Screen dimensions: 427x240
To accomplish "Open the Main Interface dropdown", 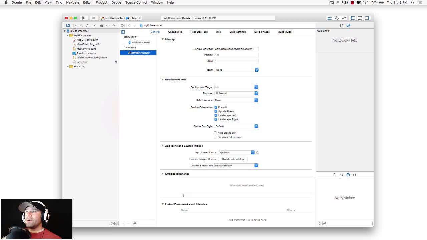I will click(x=236, y=100).
